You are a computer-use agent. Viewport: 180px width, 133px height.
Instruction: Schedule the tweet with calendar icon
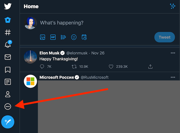84,37
